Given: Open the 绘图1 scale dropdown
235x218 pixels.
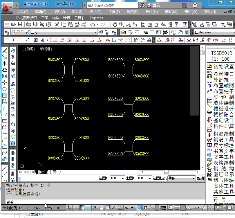Looking at the screenshot, I should click(123, 178).
